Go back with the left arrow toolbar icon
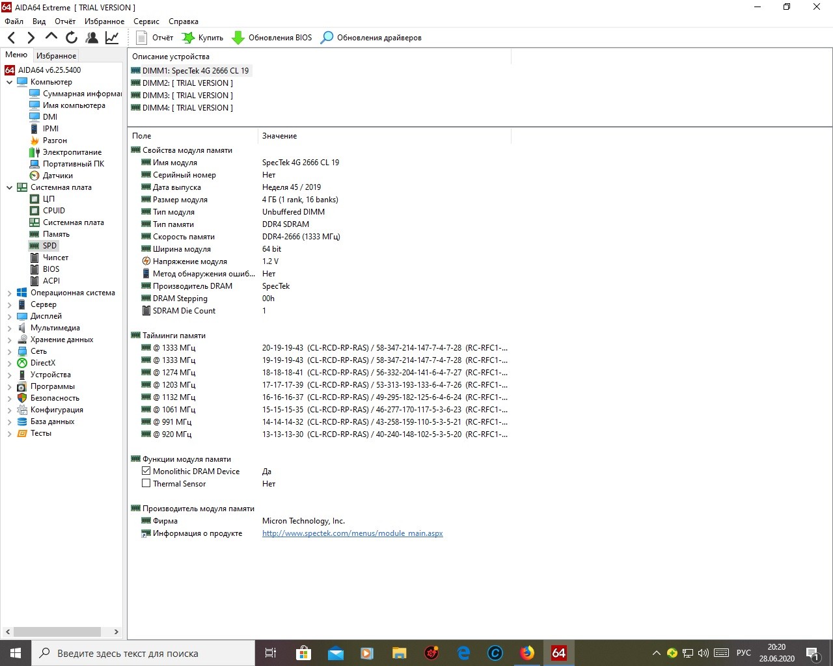The height and width of the screenshot is (666, 833). coord(11,38)
